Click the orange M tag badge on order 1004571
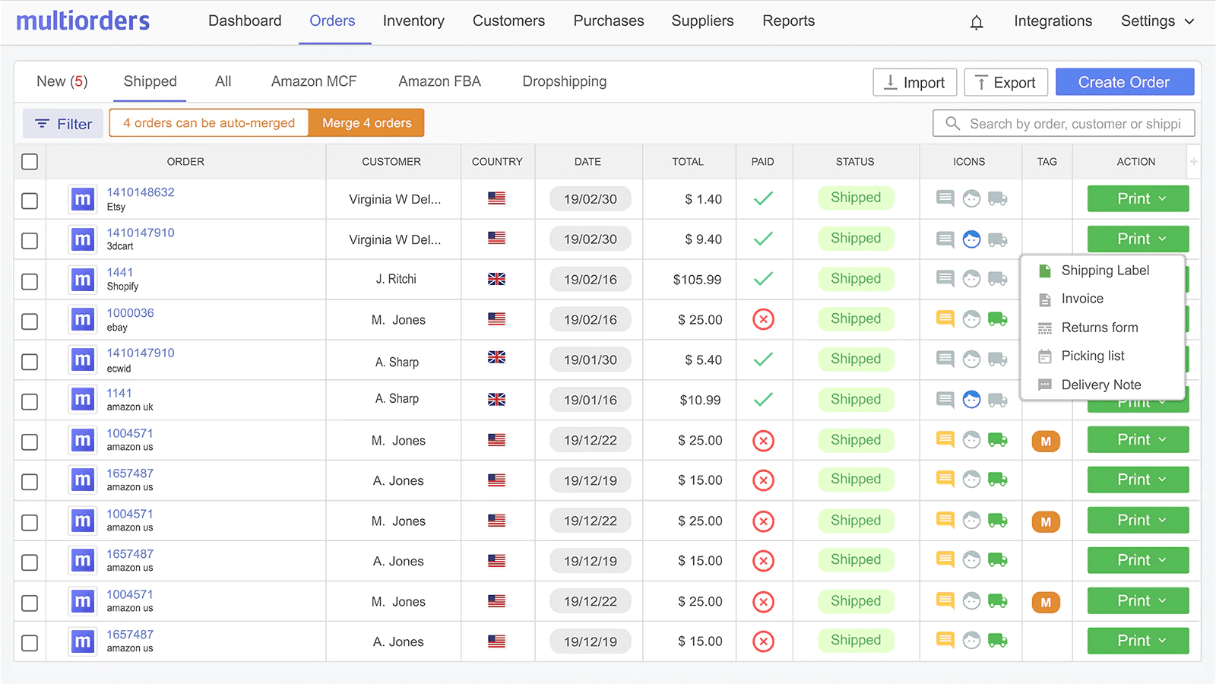 click(1046, 440)
